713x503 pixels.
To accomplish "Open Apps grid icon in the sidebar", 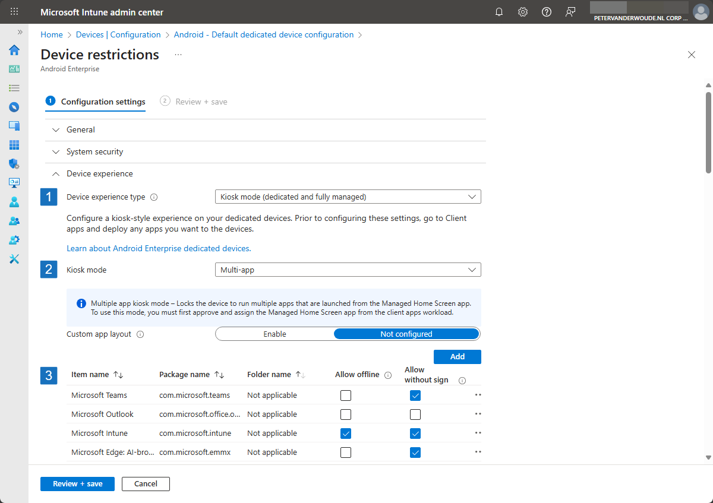I will click(14, 145).
